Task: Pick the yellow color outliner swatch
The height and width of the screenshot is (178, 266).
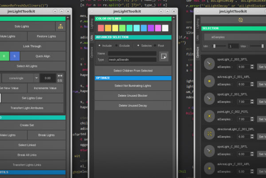Action: click(115, 28)
